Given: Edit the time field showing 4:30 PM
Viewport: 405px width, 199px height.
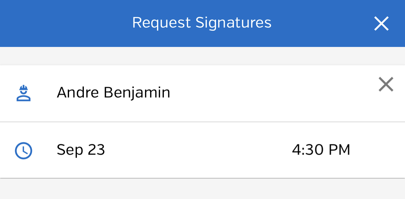Looking at the screenshot, I should [321, 150].
